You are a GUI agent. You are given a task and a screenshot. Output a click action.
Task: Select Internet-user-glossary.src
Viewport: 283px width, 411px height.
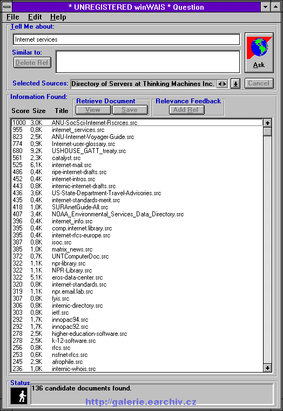137,144
